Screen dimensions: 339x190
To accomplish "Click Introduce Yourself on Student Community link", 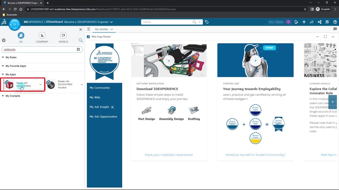I will 256,155.
